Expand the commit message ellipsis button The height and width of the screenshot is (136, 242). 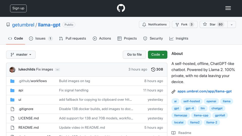(x=57, y=70)
